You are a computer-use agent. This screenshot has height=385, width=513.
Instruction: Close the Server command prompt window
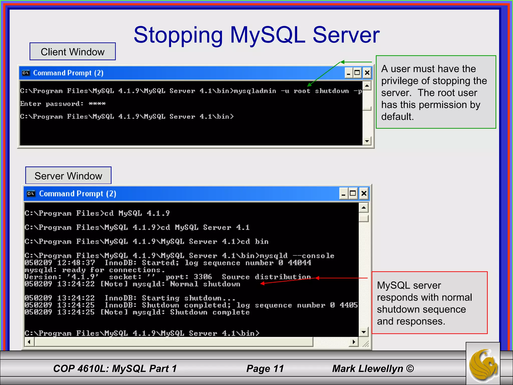364,194
